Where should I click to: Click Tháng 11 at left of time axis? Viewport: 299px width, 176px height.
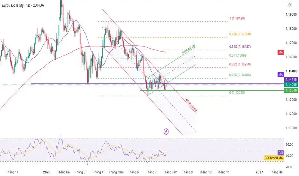click(12, 172)
